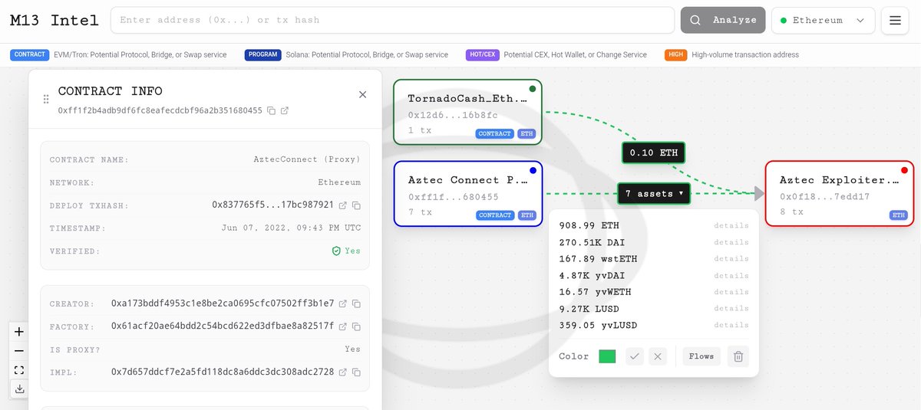The height and width of the screenshot is (410, 921).
Task: Click the magnifier icon in the Analyze button
Action: (x=695, y=20)
